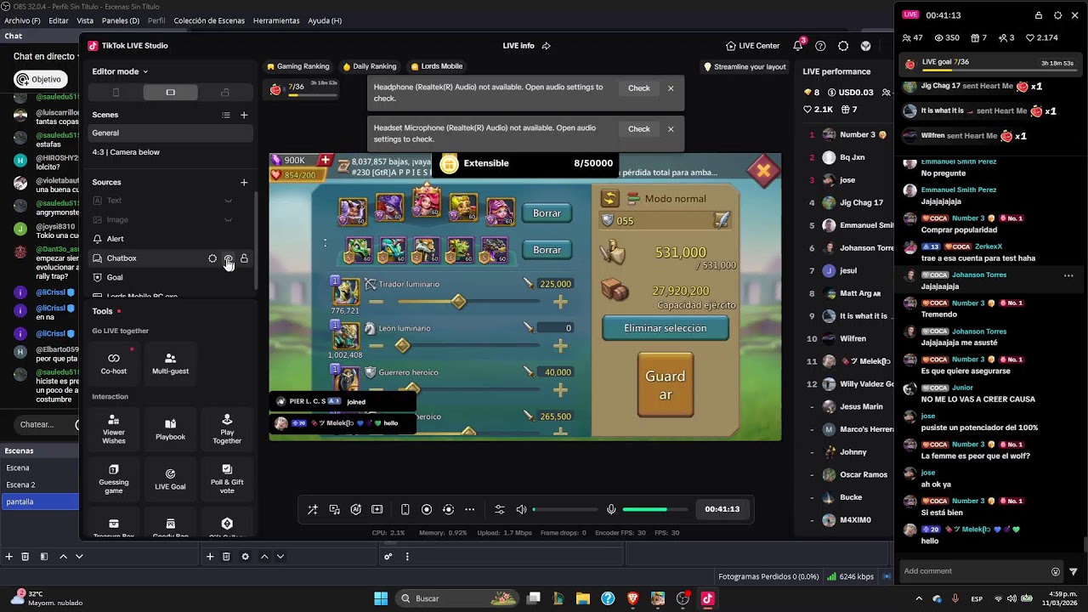Click Streamline your layout tip
The width and height of the screenshot is (1088, 612).
click(x=745, y=67)
